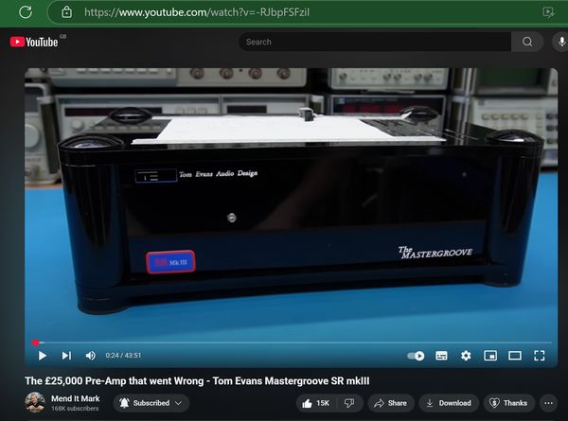The image size is (568, 421).
Task: Toggle subtitles/closed captions
Action: pyautogui.click(x=441, y=356)
